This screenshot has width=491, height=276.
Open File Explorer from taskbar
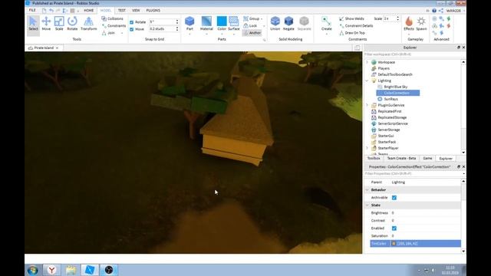click(x=71, y=270)
